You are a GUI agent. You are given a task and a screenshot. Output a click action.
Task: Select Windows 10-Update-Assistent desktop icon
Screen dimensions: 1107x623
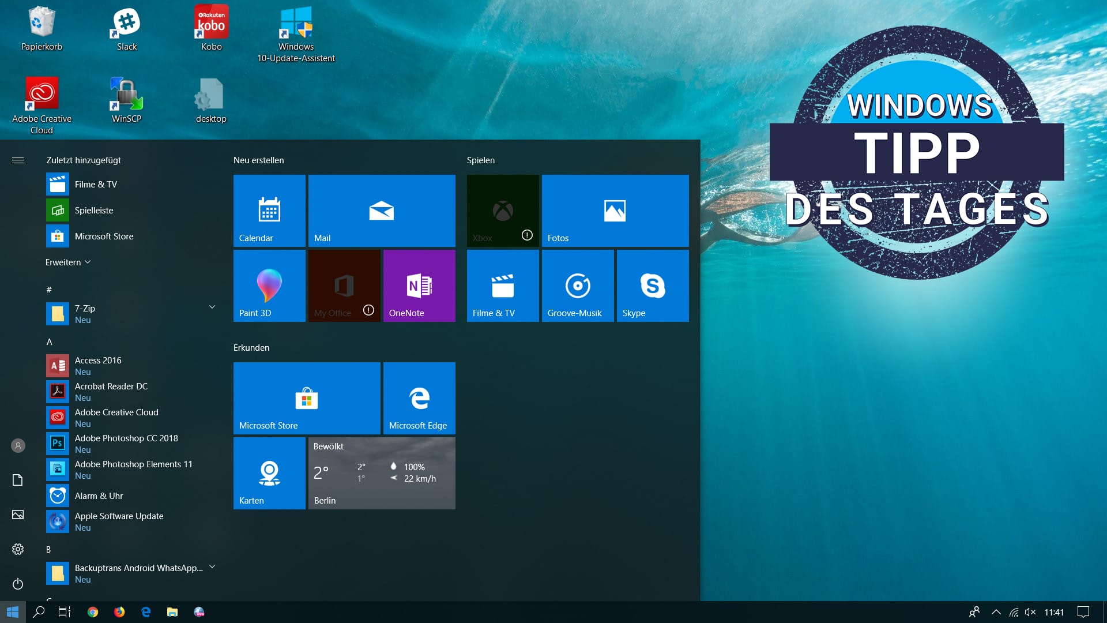pos(296,34)
